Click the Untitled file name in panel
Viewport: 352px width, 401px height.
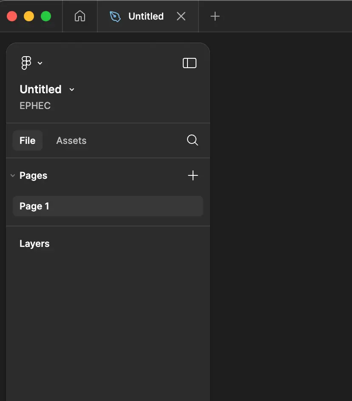pos(41,89)
